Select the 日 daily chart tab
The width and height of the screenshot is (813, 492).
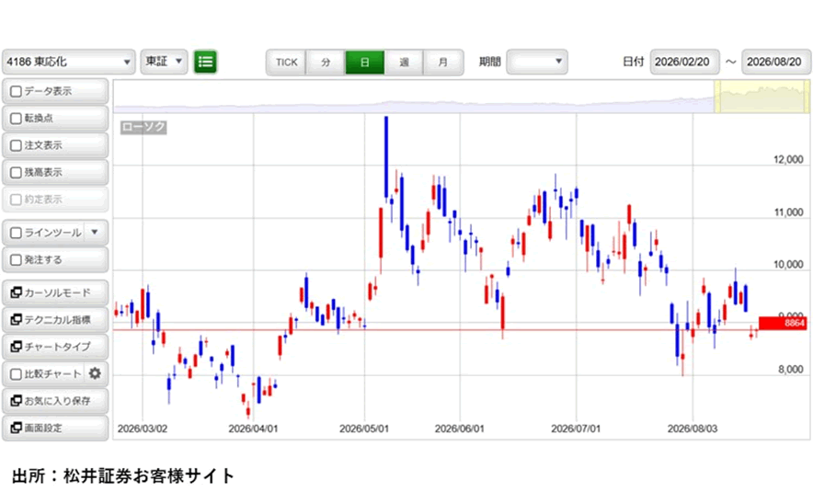365,63
